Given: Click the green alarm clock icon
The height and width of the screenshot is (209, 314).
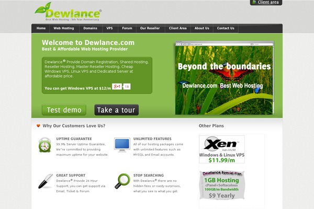Looking at the screenshot, I should (45, 145).
